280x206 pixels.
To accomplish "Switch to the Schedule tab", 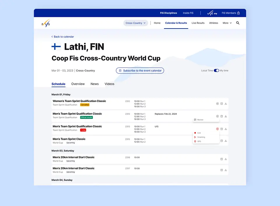I will pyautogui.click(x=58, y=84).
